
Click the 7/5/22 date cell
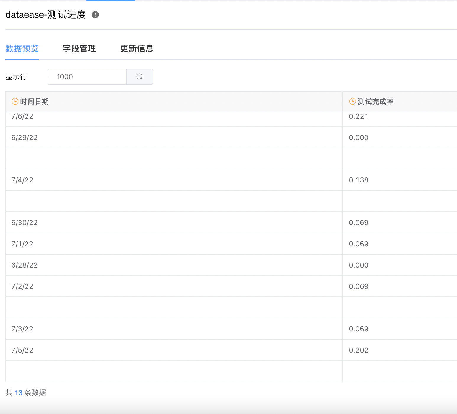pos(22,350)
